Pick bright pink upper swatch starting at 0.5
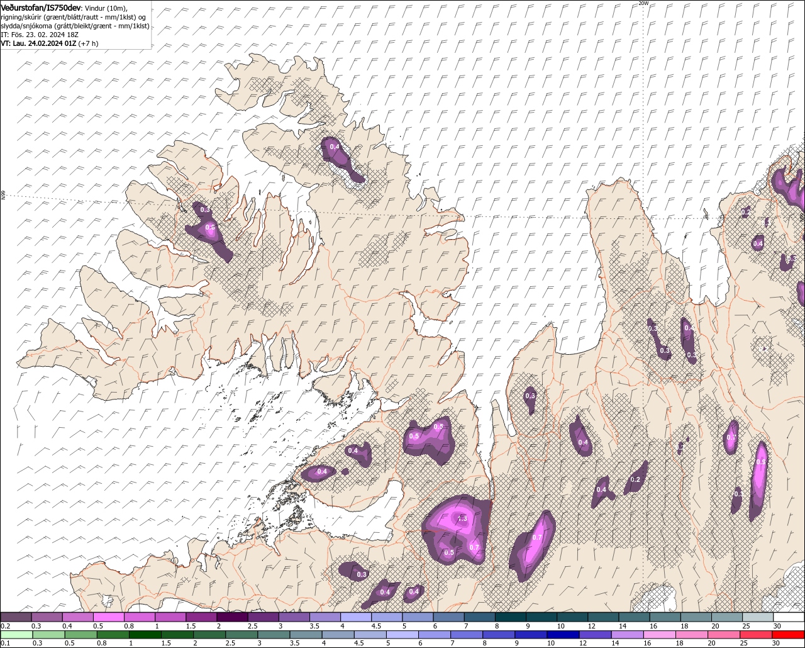805x648 pixels. pos(108,617)
